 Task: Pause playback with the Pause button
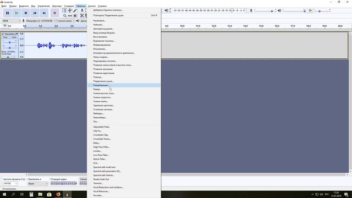pos(7,13)
